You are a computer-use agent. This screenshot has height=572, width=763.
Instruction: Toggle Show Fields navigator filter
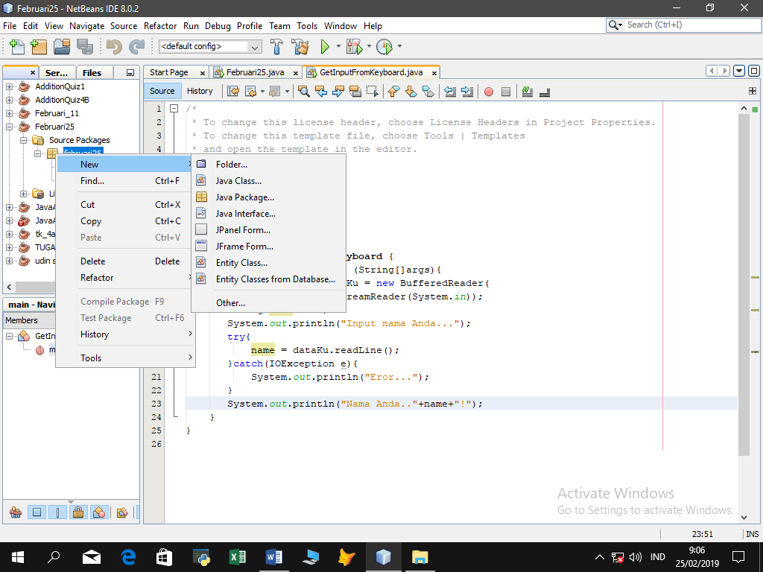[x=37, y=512]
